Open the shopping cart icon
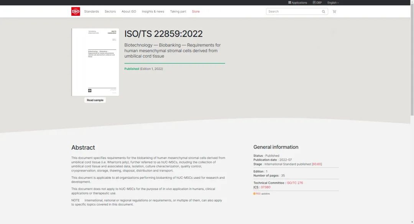This screenshot has height=224, width=414. pyautogui.click(x=334, y=12)
